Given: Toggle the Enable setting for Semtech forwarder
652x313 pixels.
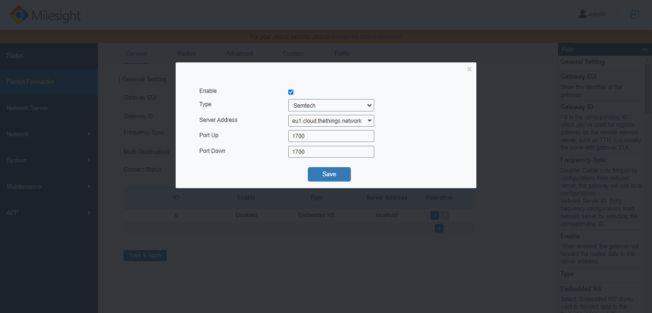Looking at the screenshot, I should tap(291, 92).
